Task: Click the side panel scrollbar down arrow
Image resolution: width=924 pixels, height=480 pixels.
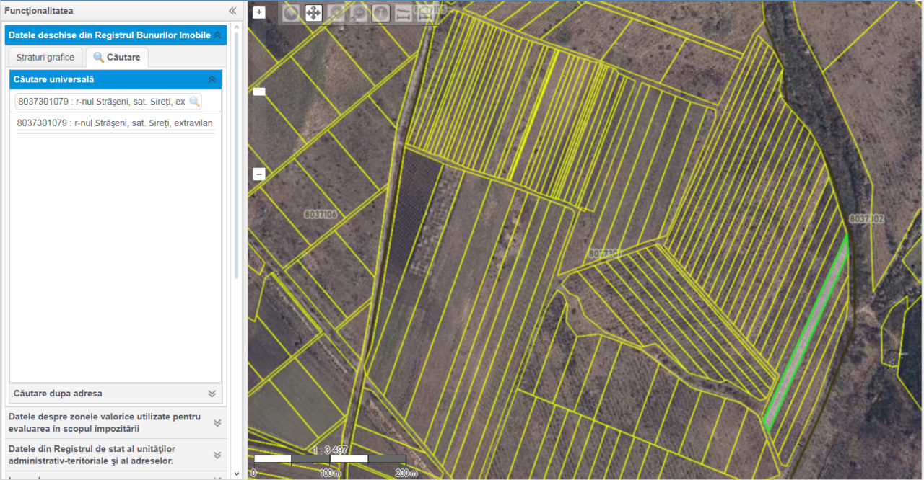Action: pyautogui.click(x=237, y=474)
